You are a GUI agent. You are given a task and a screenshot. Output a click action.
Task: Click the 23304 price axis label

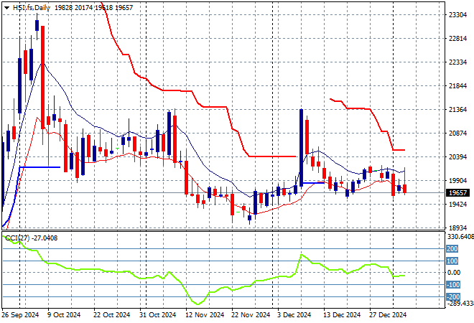(457, 14)
